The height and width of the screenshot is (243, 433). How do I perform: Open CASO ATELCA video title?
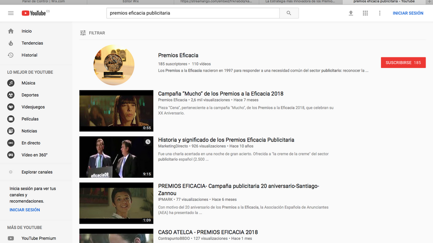(x=208, y=232)
